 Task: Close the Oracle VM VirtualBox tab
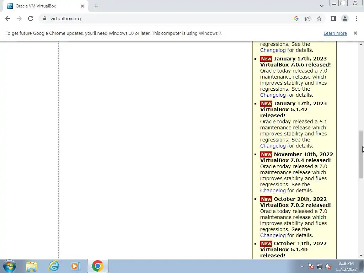(82, 6)
